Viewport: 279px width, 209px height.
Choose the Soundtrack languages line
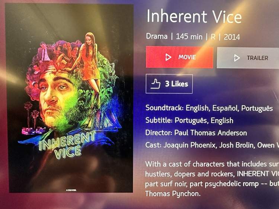[x=209, y=108]
